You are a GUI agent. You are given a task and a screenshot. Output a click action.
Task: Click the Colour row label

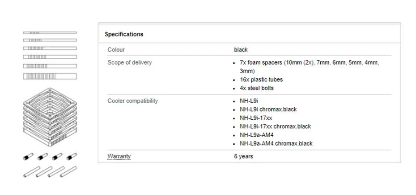(x=116, y=49)
